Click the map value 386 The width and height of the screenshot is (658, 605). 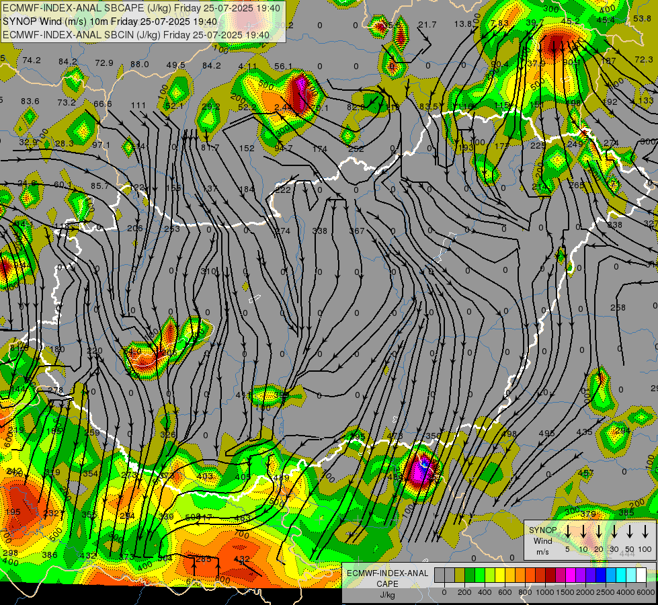click(50, 555)
